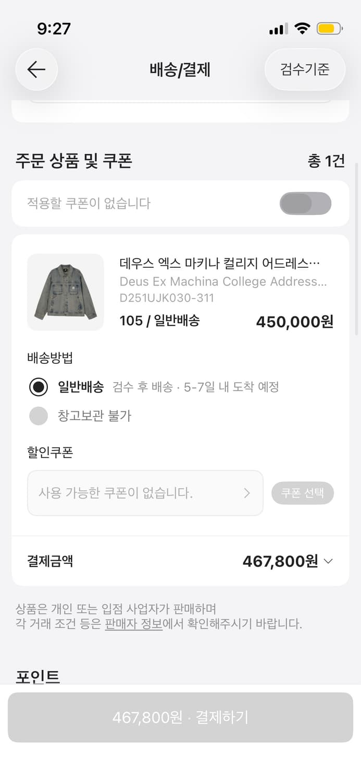Tap the 쿠폰 선택 coupon select button
This screenshot has height=783, width=361.
click(x=303, y=493)
